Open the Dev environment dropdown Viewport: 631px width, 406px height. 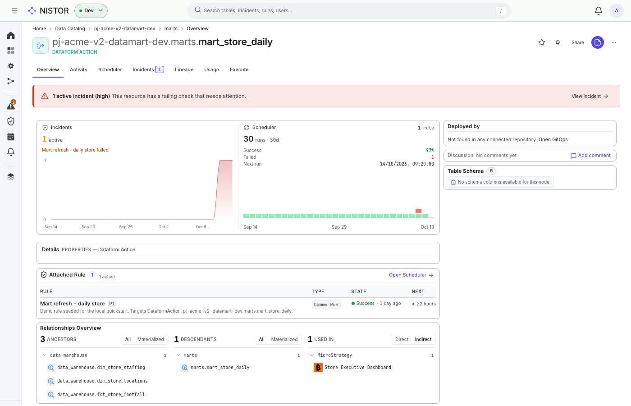(91, 11)
